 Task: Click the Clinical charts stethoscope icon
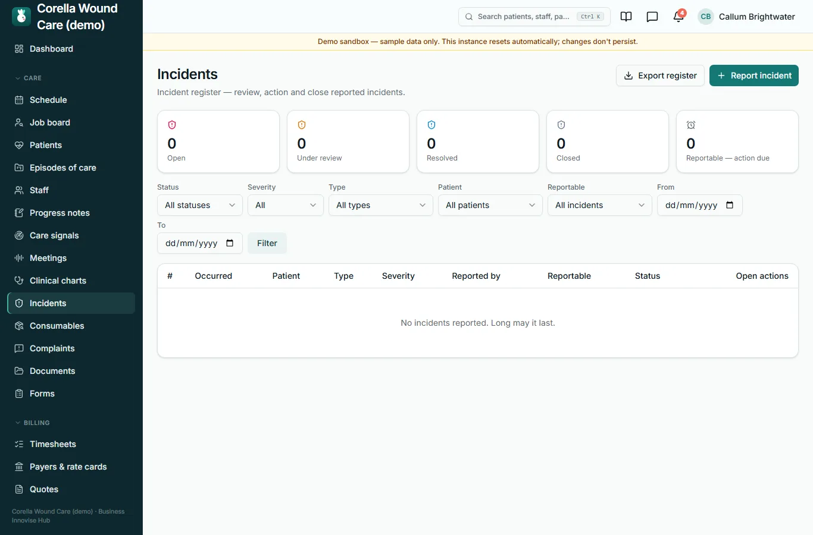[x=19, y=281]
